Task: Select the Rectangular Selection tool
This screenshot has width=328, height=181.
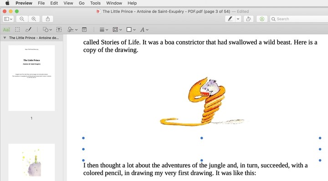Action: [17, 30]
